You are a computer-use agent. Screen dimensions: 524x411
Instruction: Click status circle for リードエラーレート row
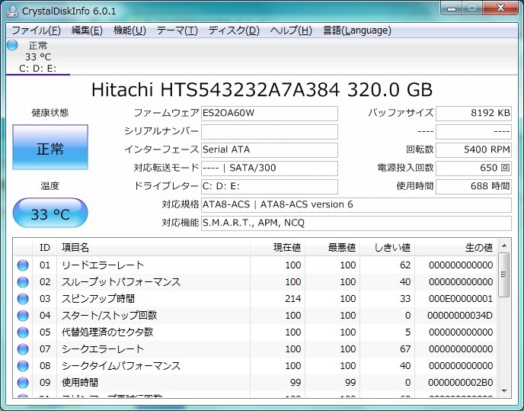[23, 265]
